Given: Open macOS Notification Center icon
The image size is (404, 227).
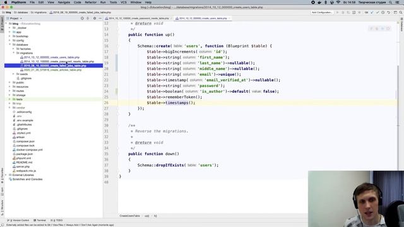Looking at the screenshot, I should pos(397,3).
